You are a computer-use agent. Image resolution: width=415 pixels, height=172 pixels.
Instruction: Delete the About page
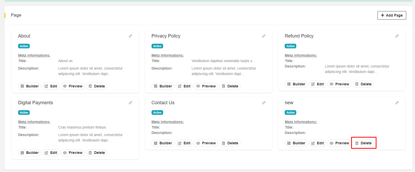pos(97,86)
